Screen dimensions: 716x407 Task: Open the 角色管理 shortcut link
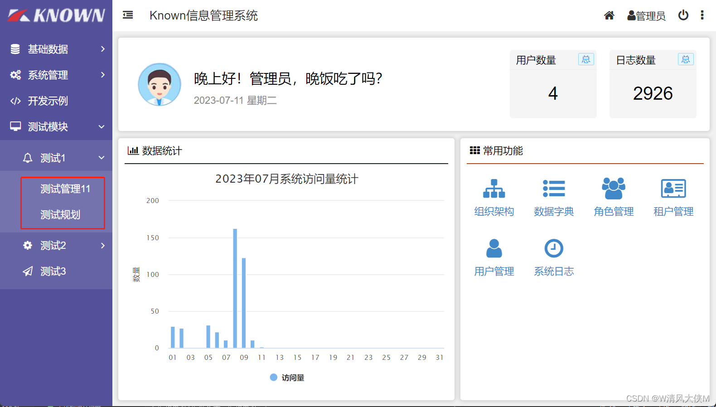(x=614, y=211)
